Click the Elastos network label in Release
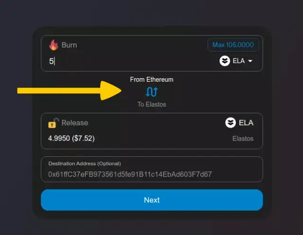This screenshot has width=303, height=235. [x=243, y=139]
